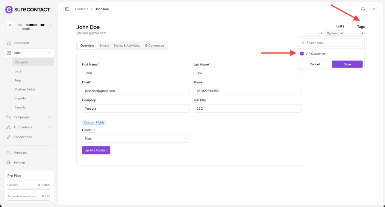Click the user avatar in top right
Viewport: 385px width, 207px height.
coord(373,9)
